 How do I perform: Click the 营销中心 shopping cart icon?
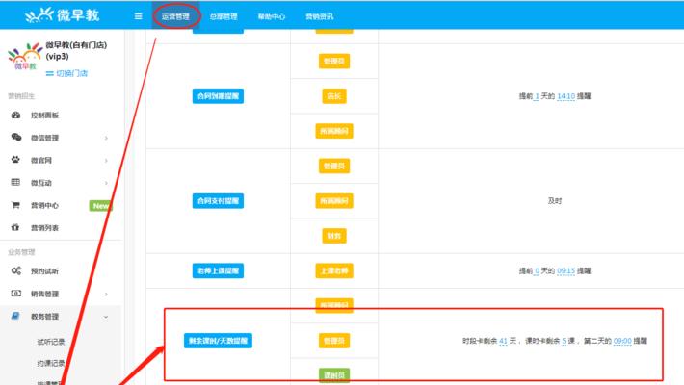coord(15,205)
